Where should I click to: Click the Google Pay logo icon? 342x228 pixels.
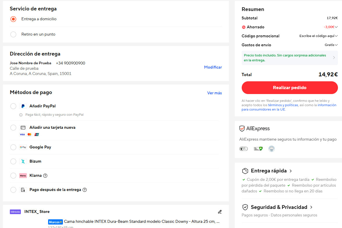[x=23, y=147]
